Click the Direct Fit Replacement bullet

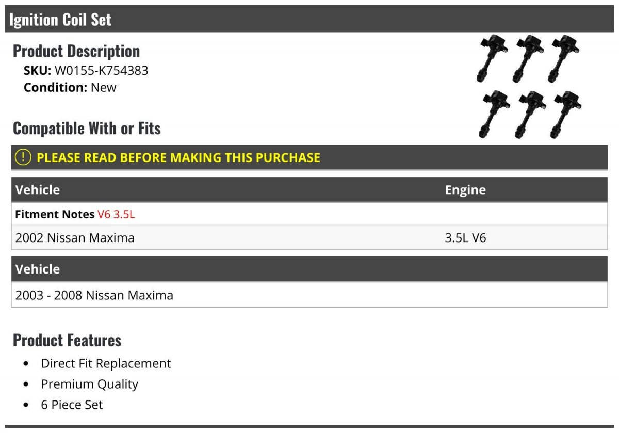(106, 363)
